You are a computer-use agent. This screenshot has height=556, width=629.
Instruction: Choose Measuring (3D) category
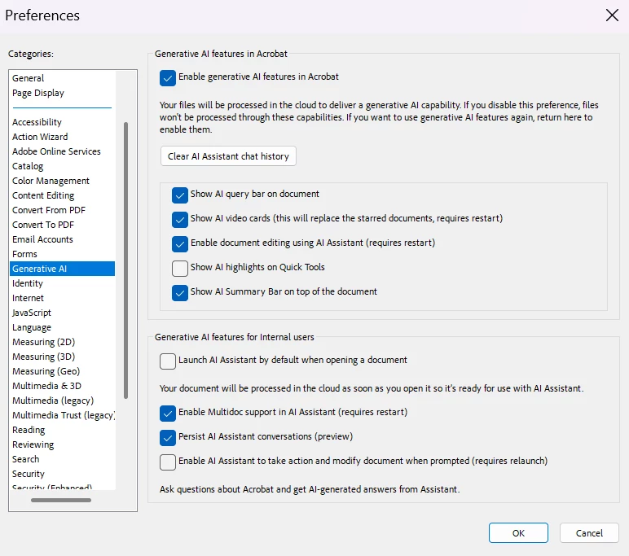pyautogui.click(x=62, y=357)
